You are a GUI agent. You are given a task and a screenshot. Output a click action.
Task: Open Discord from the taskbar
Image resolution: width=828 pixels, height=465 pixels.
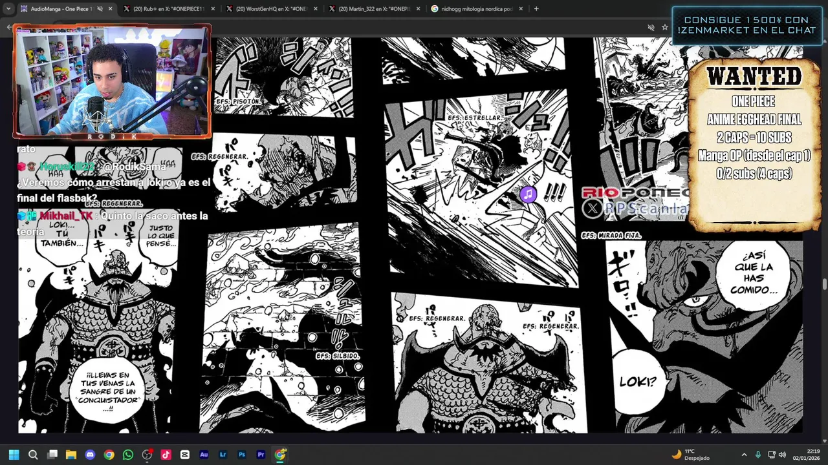pos(90,455)
